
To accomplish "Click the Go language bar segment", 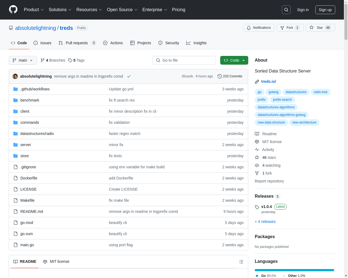I will click(294, 270).
